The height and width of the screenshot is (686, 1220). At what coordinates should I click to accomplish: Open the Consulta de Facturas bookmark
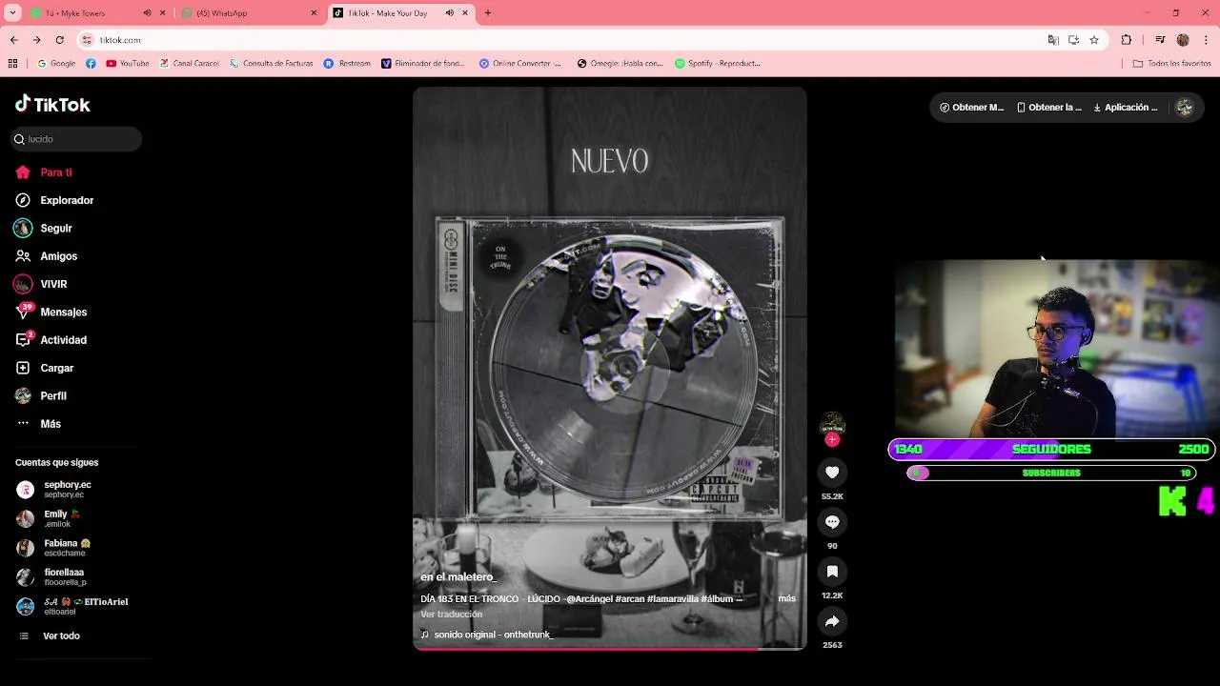(271, 64)
